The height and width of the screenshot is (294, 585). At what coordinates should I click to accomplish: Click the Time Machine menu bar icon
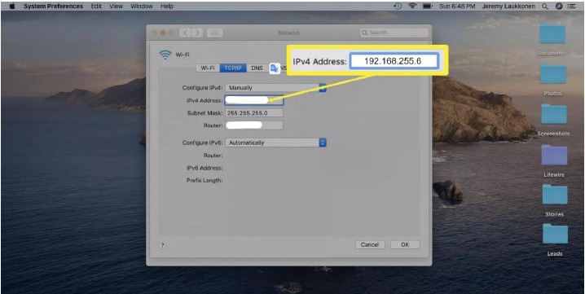click(398, 7)
